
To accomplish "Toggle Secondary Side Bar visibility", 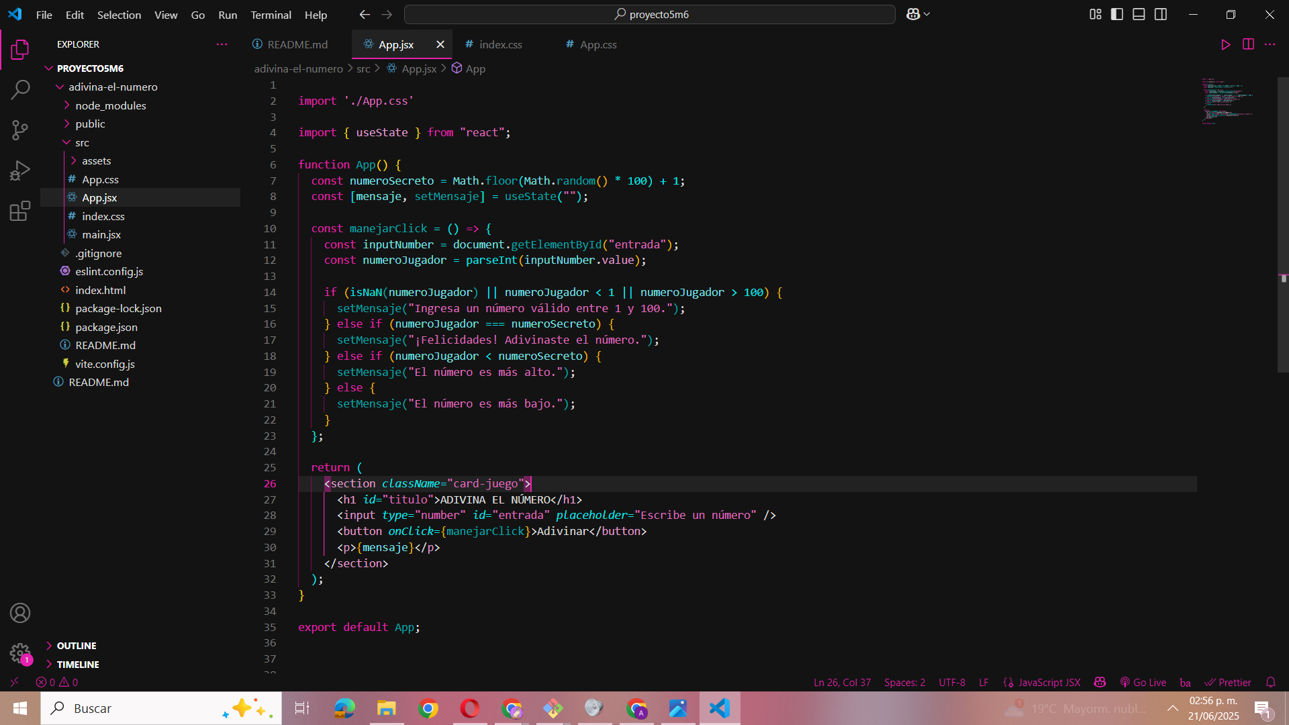I will pos(1161,14).
